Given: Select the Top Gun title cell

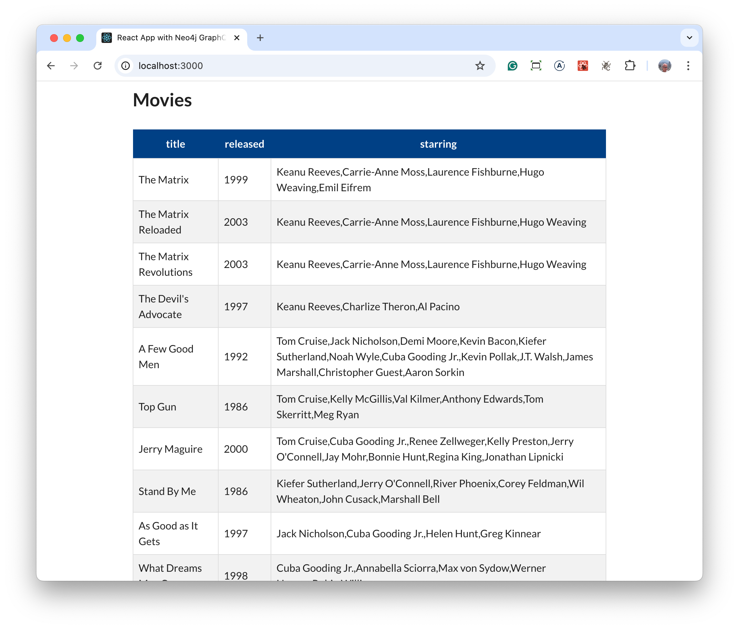Looking at the screenshot, I should pyautogui.click(x=175, y=407).
